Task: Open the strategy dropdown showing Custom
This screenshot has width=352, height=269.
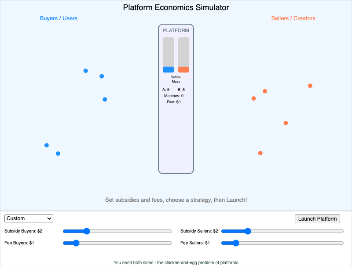Action: click(x=29, y=218)
